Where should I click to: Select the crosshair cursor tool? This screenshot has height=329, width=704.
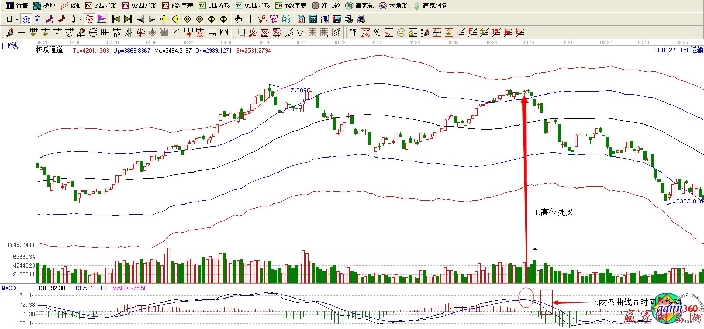[x=251, y=19]
